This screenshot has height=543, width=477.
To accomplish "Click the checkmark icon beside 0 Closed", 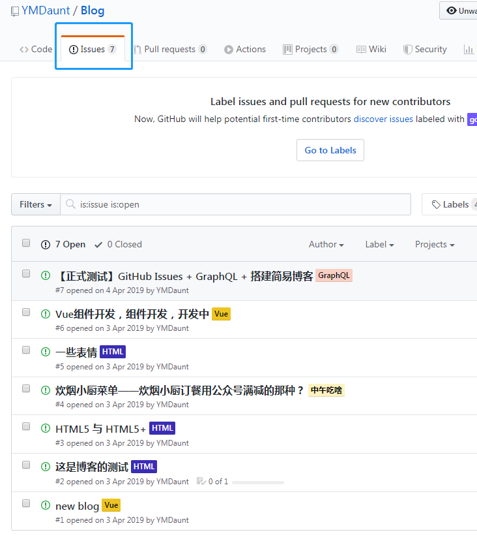I will coord(98,245).
